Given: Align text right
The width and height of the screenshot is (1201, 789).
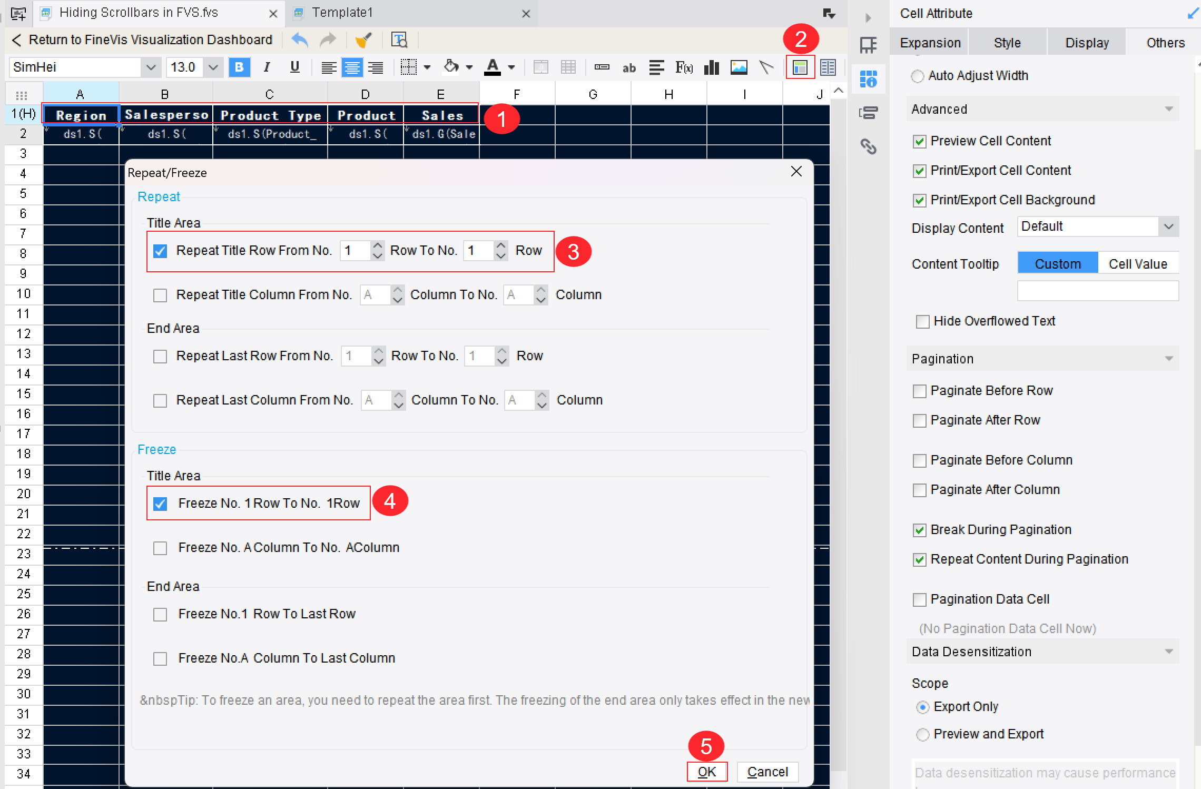Looking at the screenshot, I should point(376,67).
